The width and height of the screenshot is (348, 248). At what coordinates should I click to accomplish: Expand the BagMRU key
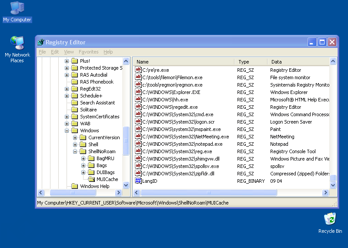pos(83,158)
